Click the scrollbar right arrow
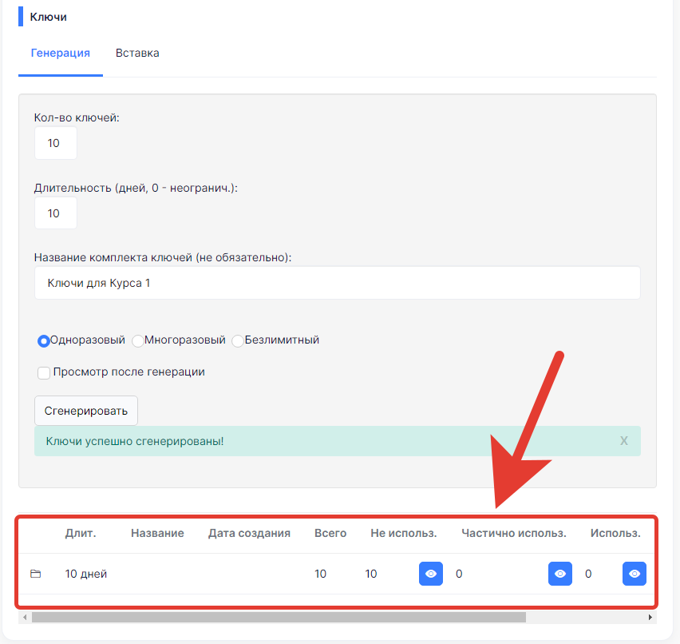Image resolution: width=680 pixels, height=644 pixels. coord(650,617)
